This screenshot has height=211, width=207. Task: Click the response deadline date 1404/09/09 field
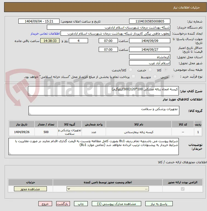150,41
